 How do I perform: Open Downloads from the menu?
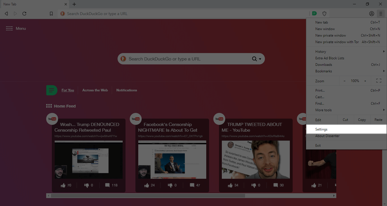click(x=346, y=65)
